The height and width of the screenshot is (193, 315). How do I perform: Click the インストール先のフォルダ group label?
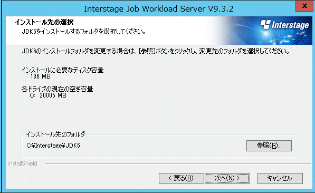click(56, 134)
